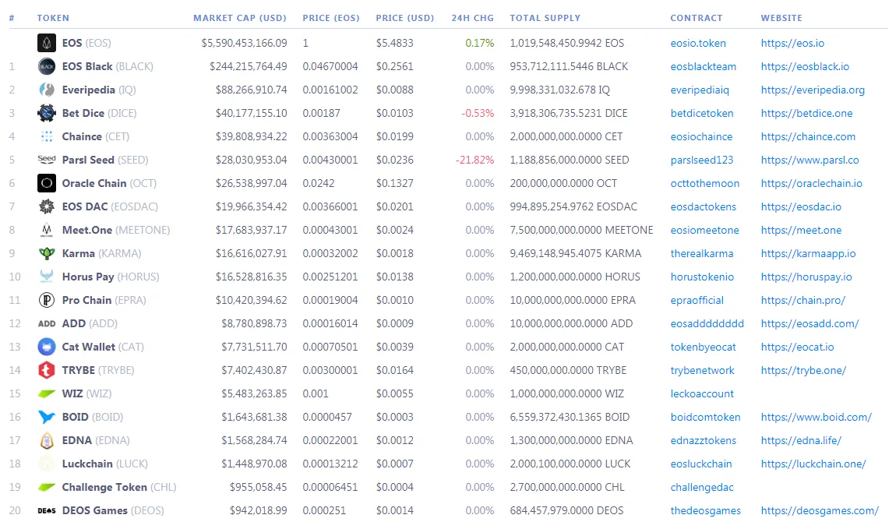Click the EOS DAC logo icon
Viewport: 896px width, 522px height.
pos(46,206)
